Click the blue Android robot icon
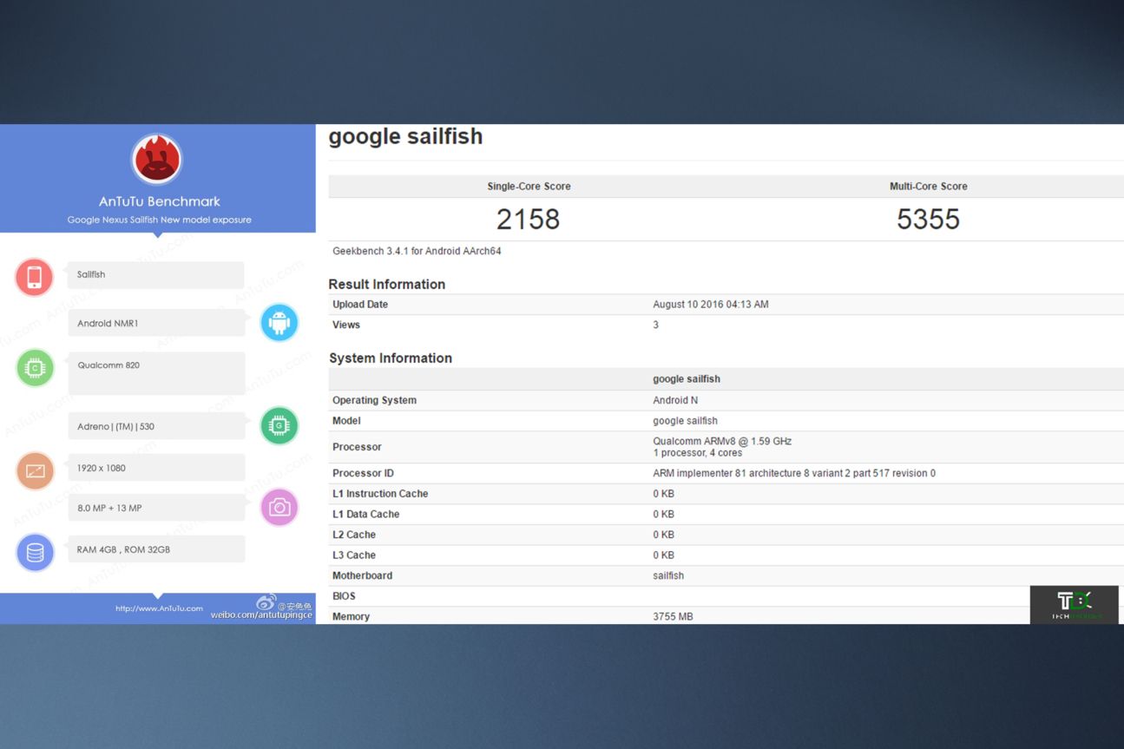 pos(279,323)
